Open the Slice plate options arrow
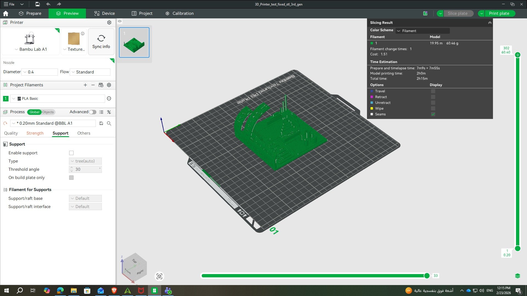 click(x=440, y=13)
